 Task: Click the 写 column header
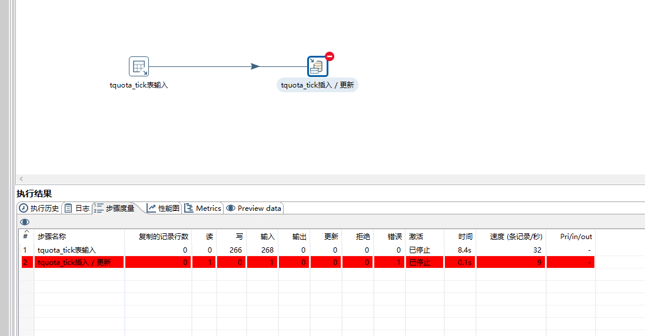(231, 237)
